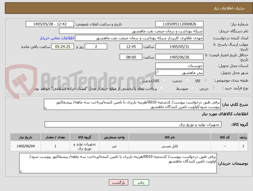
Task: Click the general need description textarea
Action: pyautogui.click(x=132, y=104)
